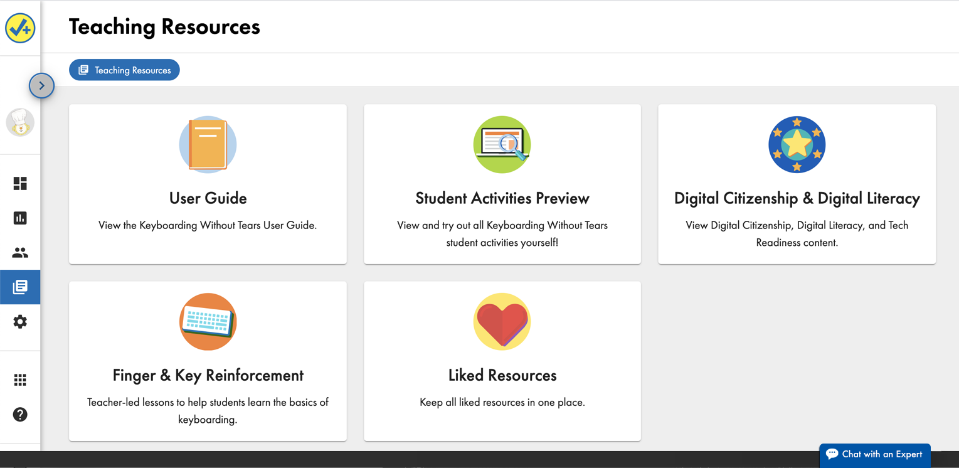Click the magnifier screen icon on Student Activities Preview

coord(502,144)
